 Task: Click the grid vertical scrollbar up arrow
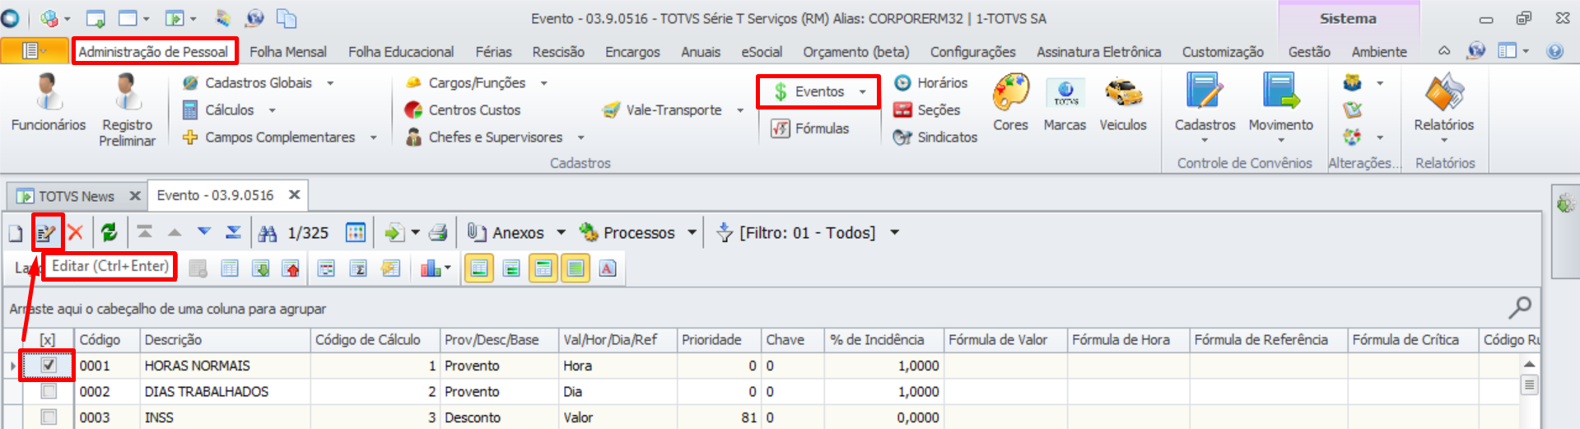[x=1529, y=364]
